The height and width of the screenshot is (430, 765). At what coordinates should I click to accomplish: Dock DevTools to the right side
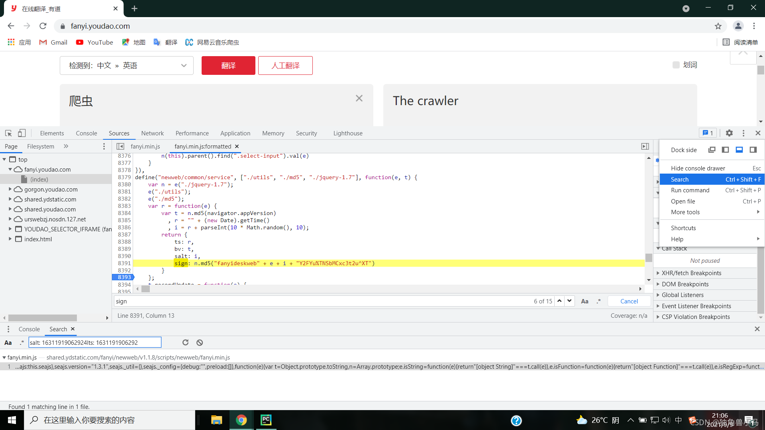tap(753, 150)
